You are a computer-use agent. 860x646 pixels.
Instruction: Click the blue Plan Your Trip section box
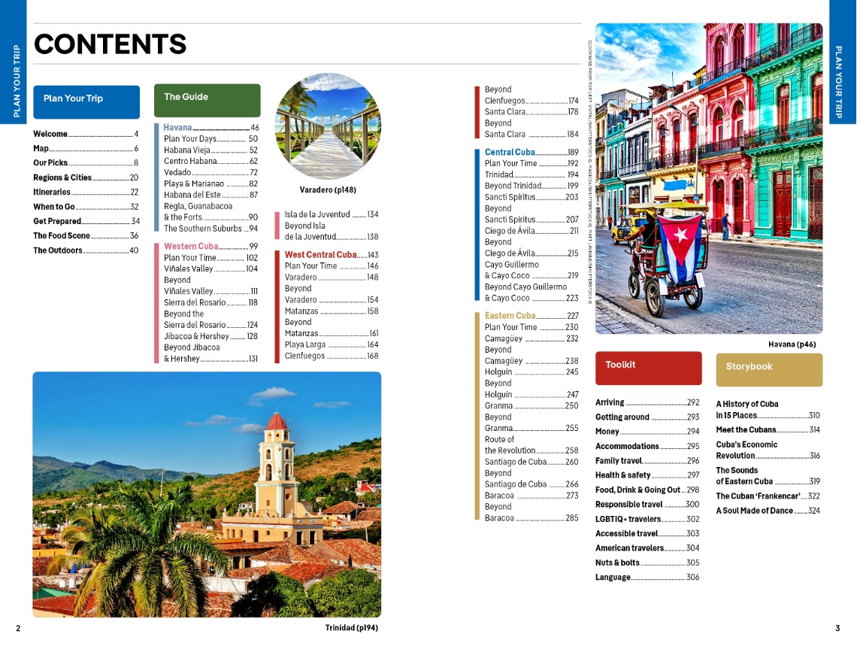[x=86, y=102]
